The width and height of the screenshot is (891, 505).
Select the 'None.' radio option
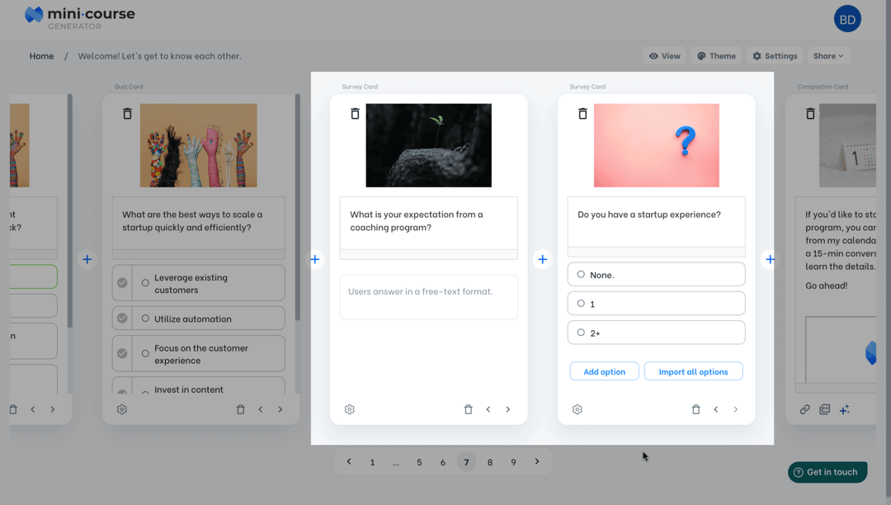[x=581, y=275]
